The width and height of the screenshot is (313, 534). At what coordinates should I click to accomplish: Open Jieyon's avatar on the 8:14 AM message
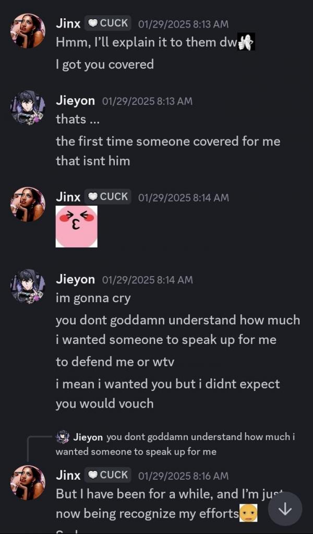28,286
